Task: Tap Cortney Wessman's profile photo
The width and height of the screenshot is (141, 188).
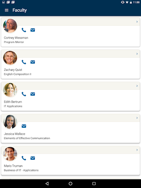Action: pos(10,26)
